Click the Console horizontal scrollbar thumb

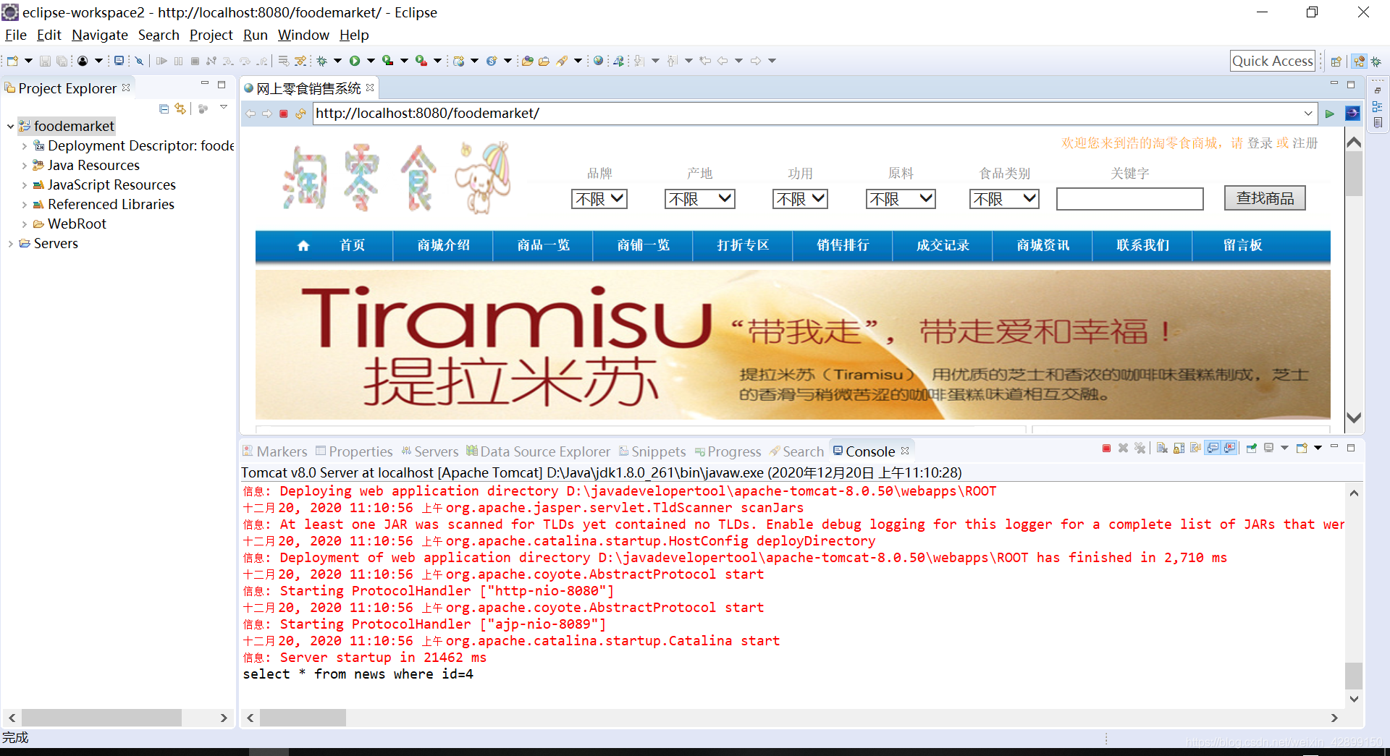pyautogui.click(x=303, y=718)
